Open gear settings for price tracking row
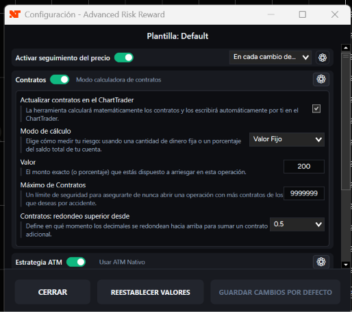 click(323, 58)
